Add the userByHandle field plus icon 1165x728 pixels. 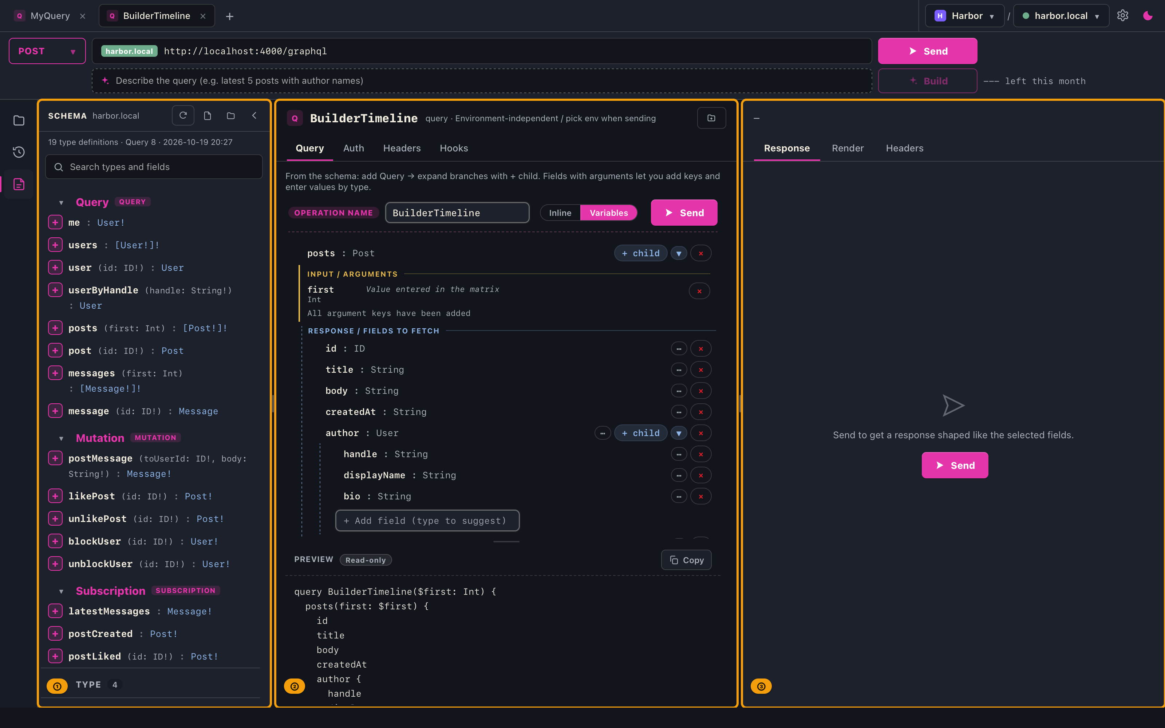pyautogui.click(x=55, y=290)
